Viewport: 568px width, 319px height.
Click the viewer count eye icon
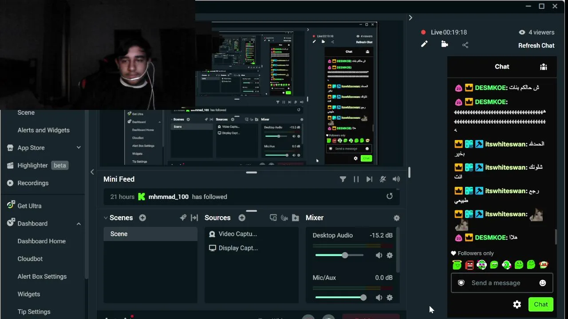click(x=522, y=32)
